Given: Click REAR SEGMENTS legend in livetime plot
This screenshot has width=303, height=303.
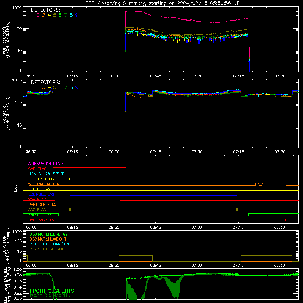Looking at the screenshot, I should pos(50,295).
